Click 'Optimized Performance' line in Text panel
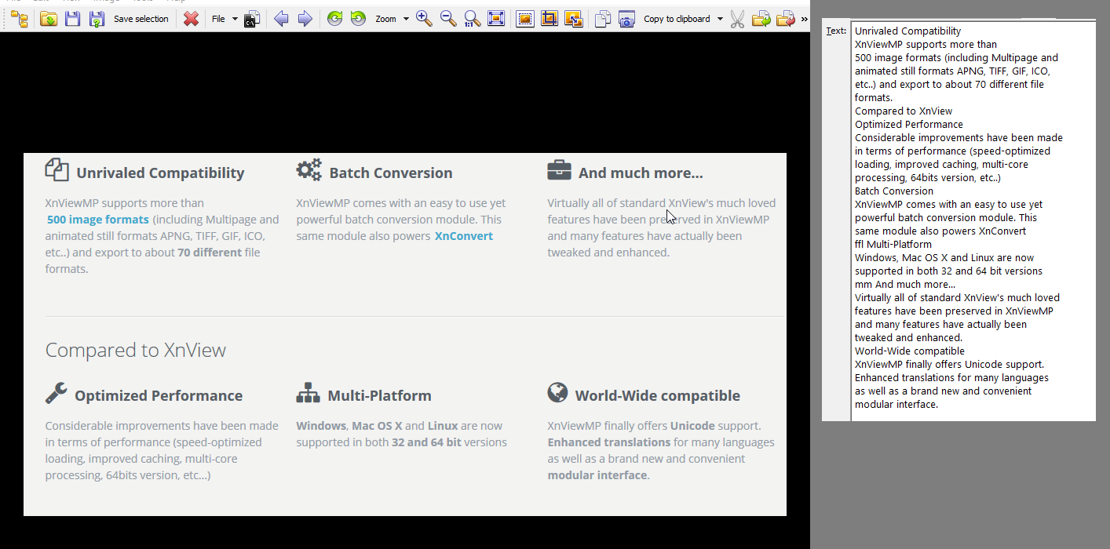 [909, 125]
